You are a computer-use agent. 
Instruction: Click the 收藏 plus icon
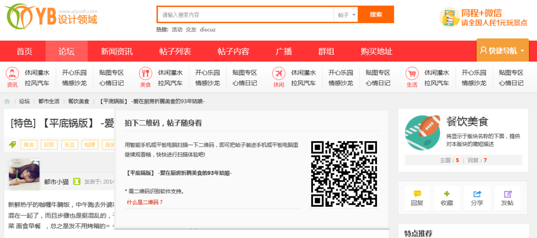(x=447, y=194)
